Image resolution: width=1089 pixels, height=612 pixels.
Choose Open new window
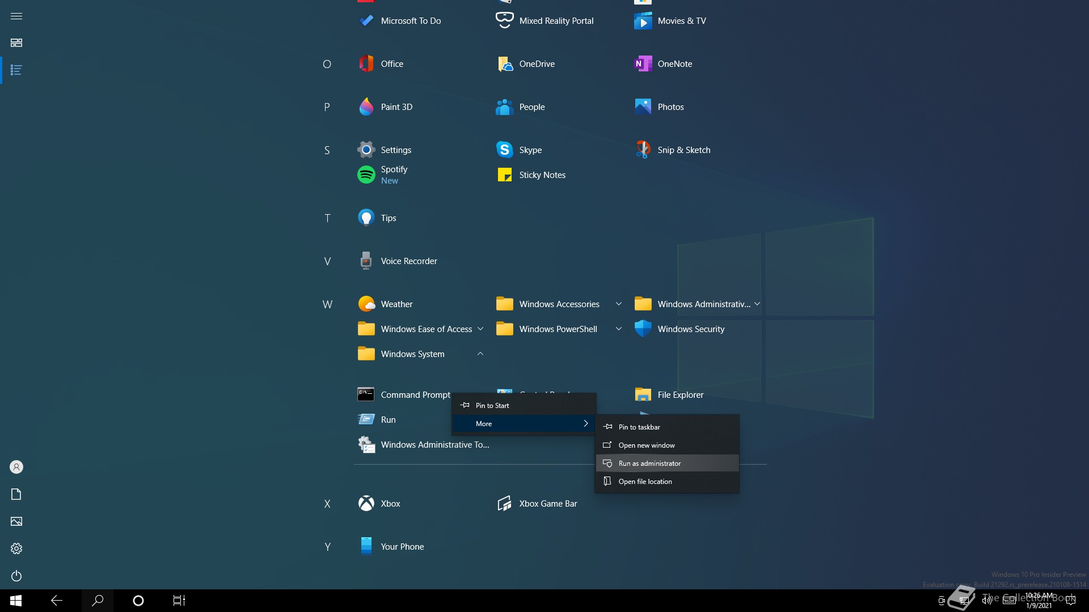(667, 445)
